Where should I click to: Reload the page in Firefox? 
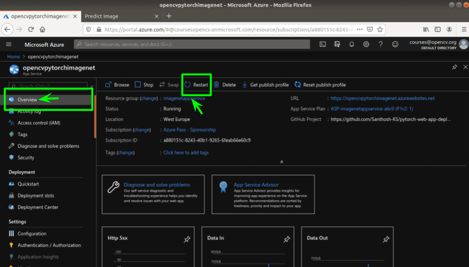pyautogui.click(x=31, y=29)
